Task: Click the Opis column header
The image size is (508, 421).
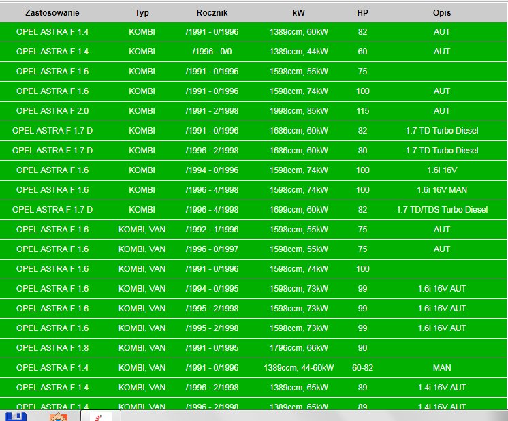Action: point(441,12)
